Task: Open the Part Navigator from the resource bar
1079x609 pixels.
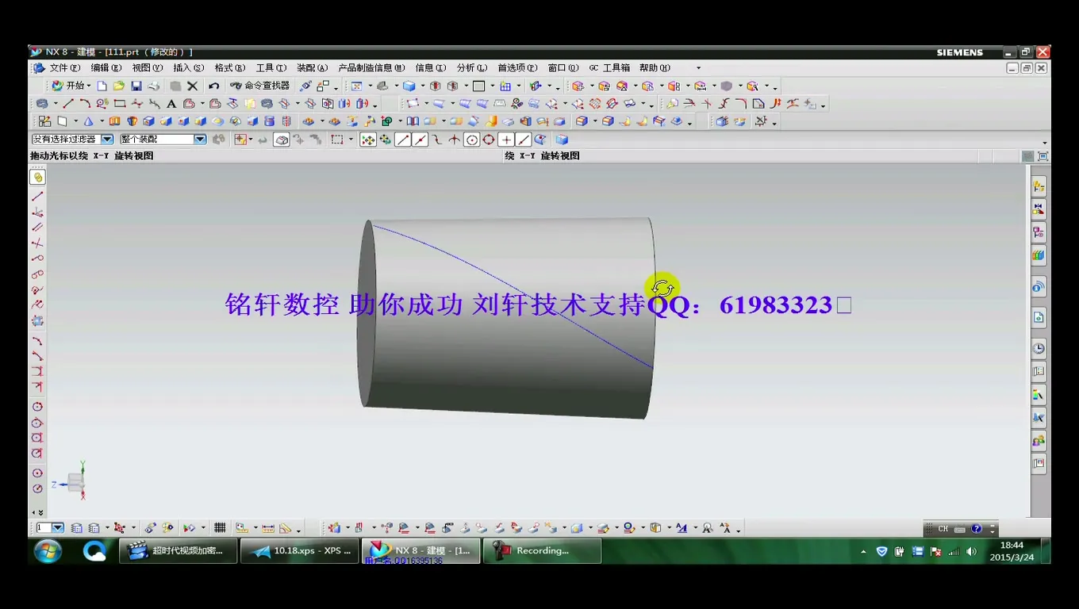Action: [1039, 232]
